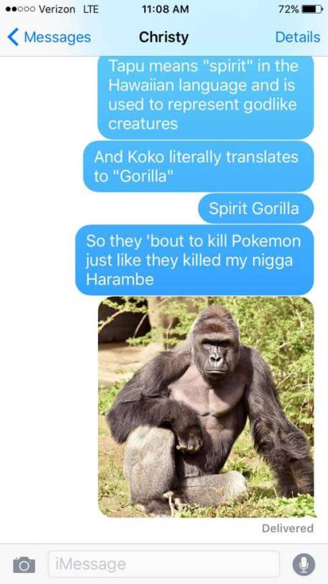Tap the Verizon carrier label

[x=57, y=9]
